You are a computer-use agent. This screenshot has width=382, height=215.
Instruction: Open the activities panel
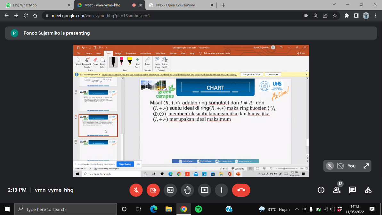pos(368,190)
